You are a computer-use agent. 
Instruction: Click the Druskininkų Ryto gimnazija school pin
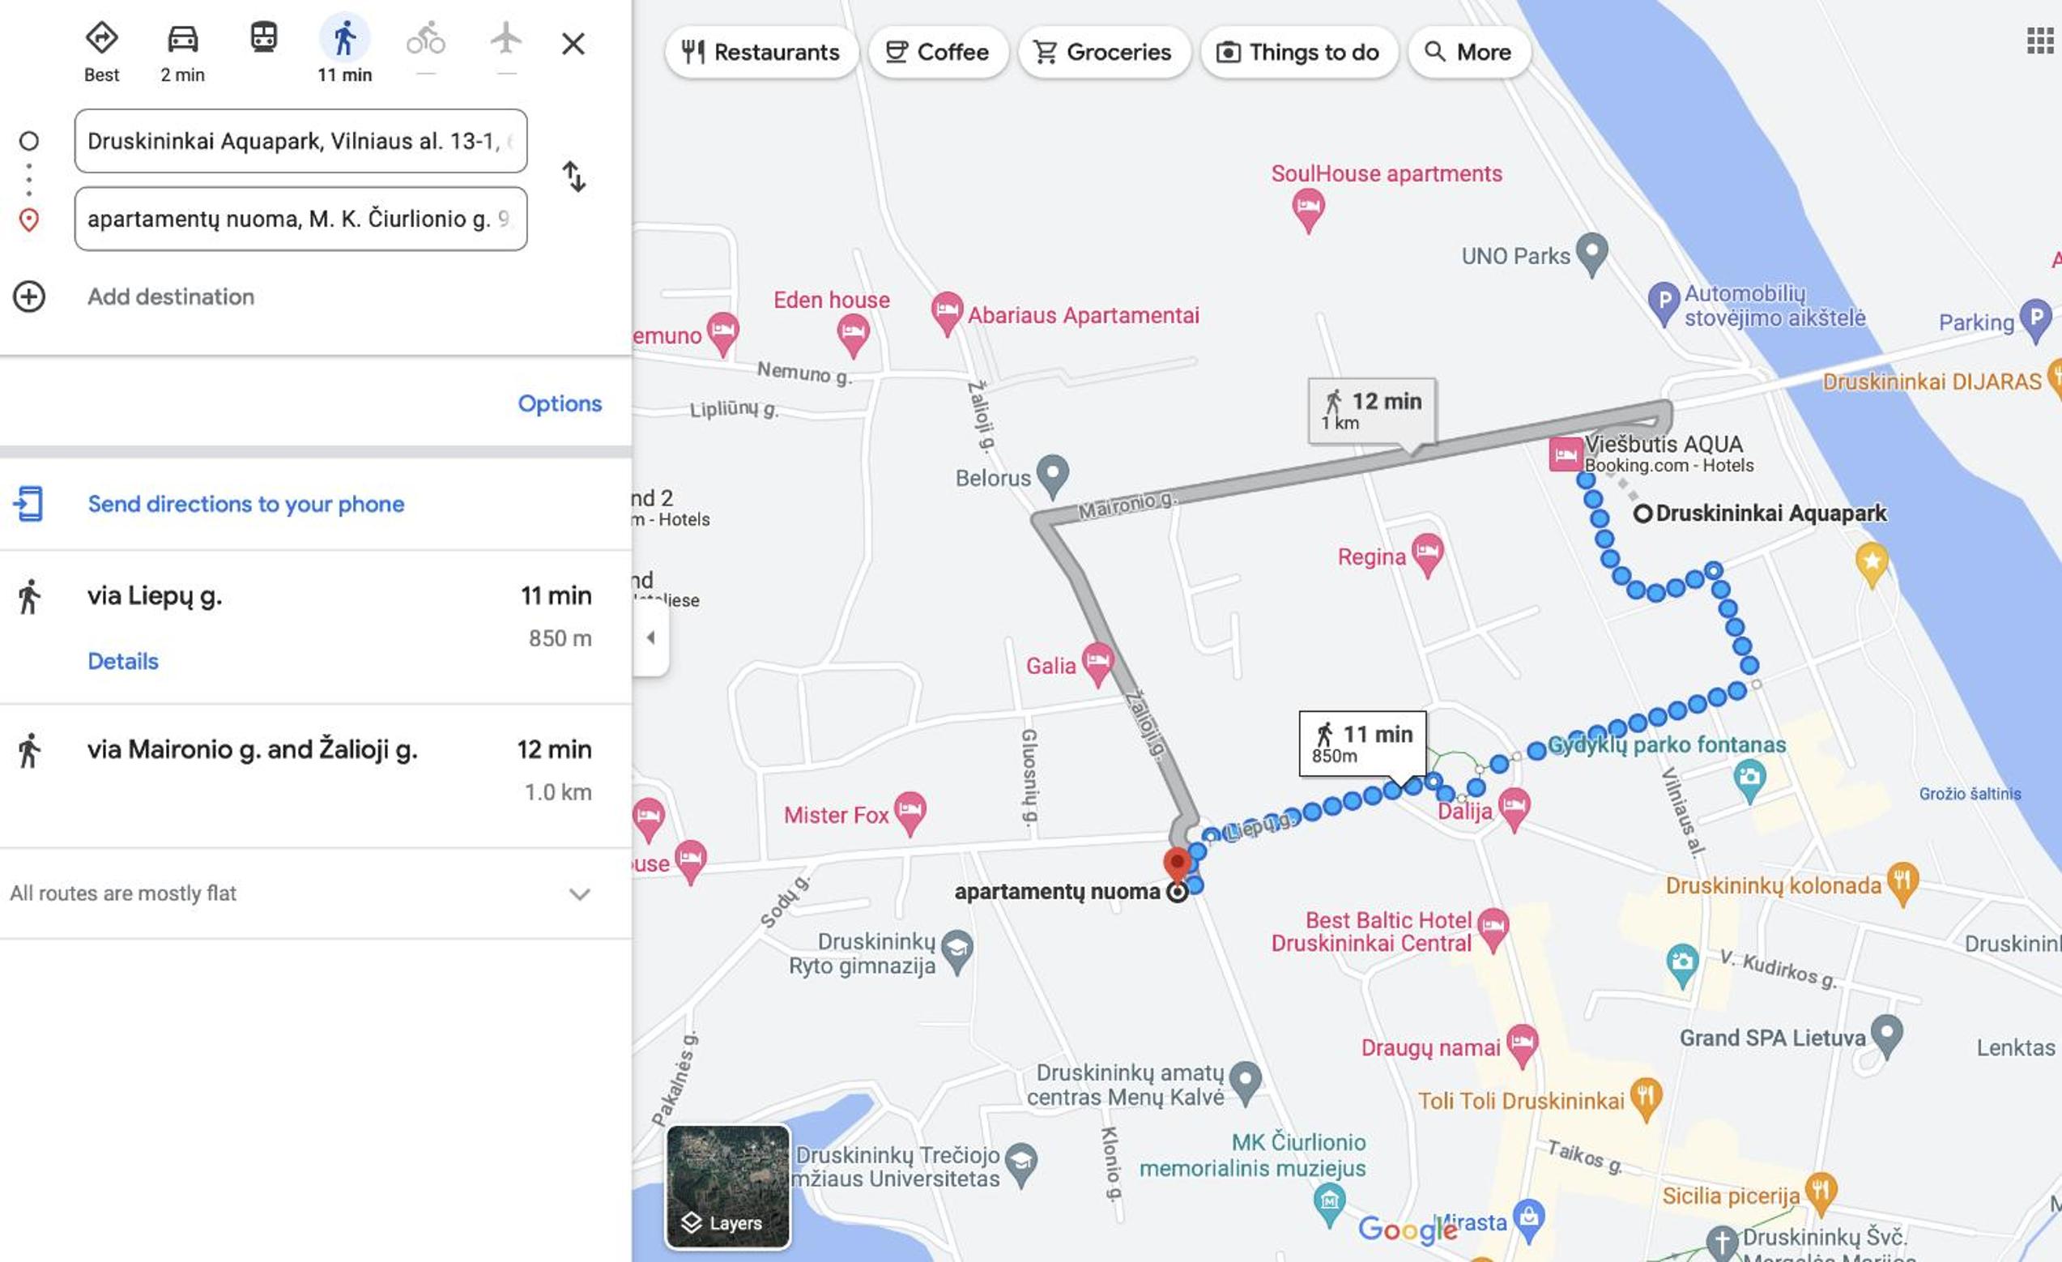click(x=957, y=952)
